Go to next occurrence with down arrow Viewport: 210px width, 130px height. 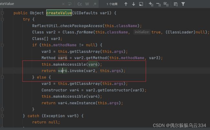pos(133,4)
